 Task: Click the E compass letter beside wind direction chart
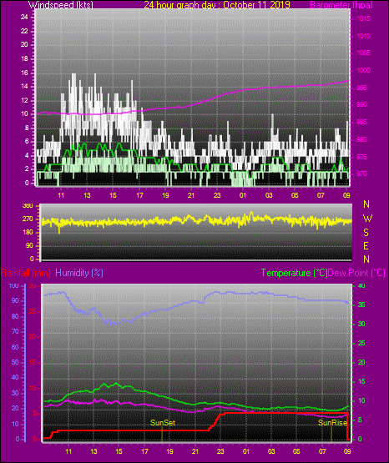[366, 246]
